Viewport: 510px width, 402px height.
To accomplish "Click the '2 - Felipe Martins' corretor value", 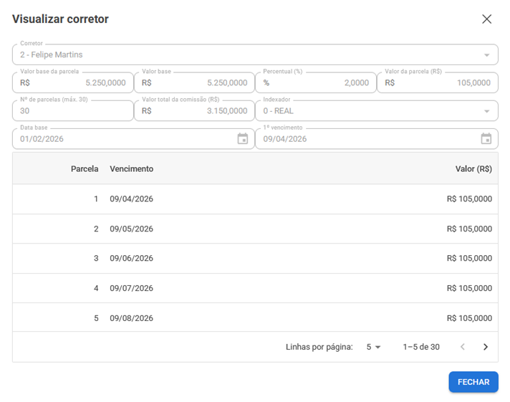I will pyautogui.click(x=52, y=54).
